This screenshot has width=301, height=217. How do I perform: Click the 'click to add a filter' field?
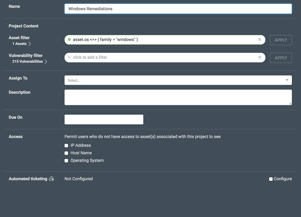click(x=162, y=58)
